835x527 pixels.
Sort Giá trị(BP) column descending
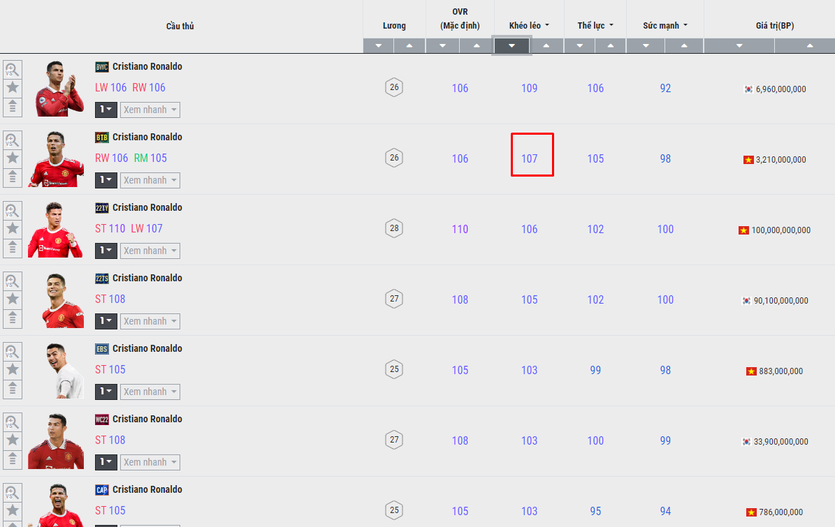tap(739, 46)
